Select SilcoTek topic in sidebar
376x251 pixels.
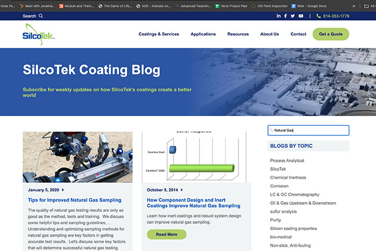pyautogui.click(x=278, y=169)
